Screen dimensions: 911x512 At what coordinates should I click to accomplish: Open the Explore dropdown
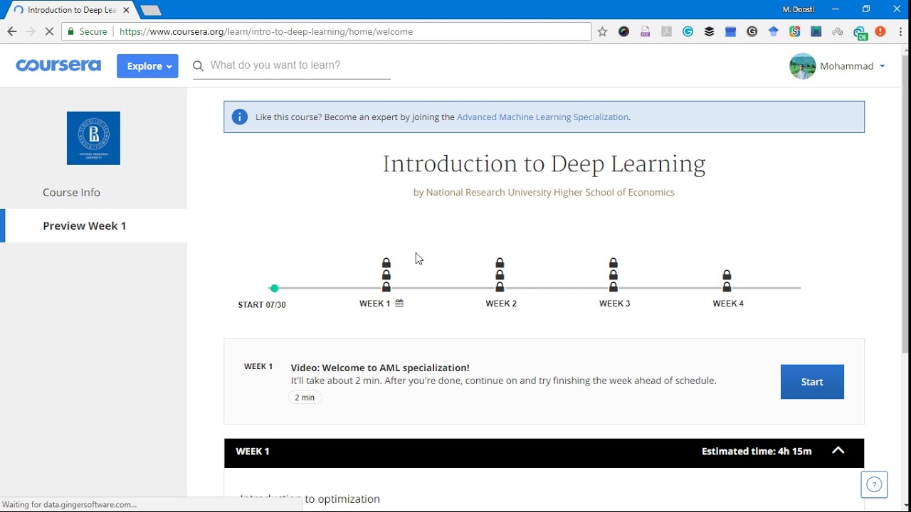click(x=147, y=66)
